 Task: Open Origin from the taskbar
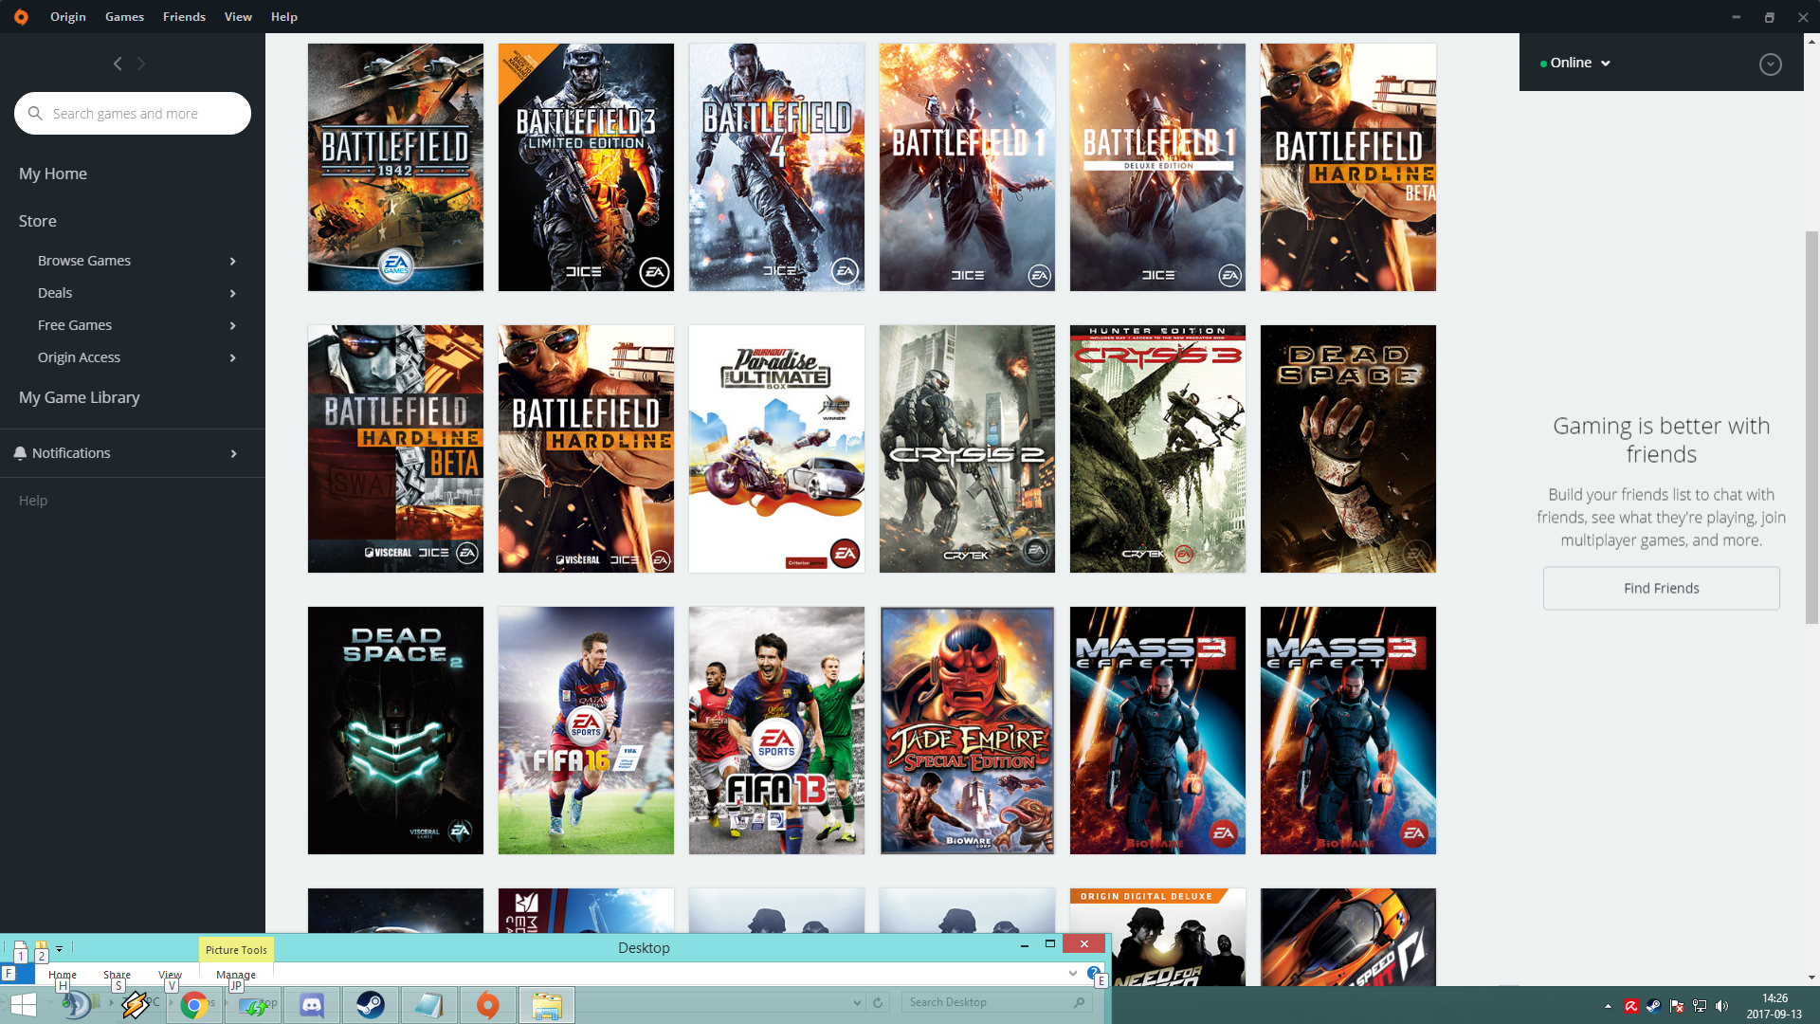coord(488,1005)
